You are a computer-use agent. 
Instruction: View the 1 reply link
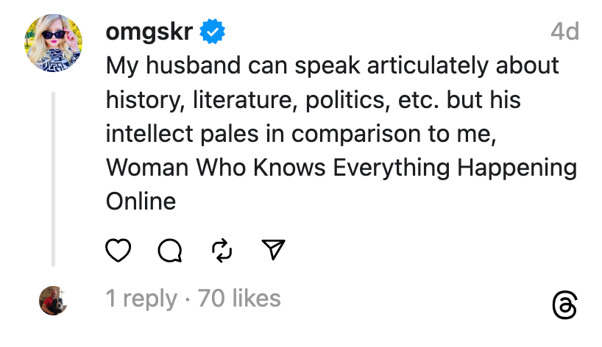click(141, 298)
